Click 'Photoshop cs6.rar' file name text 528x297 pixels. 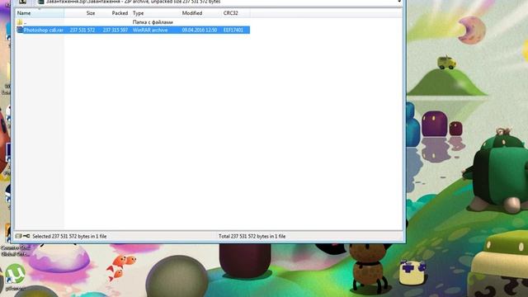pos(44,30)
